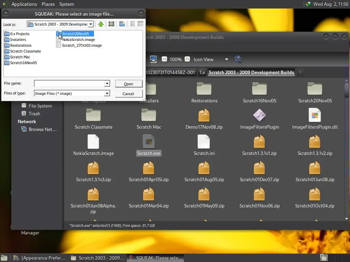
Task: Select Restorations folder in file manager
Action: (x=204, y=92)
